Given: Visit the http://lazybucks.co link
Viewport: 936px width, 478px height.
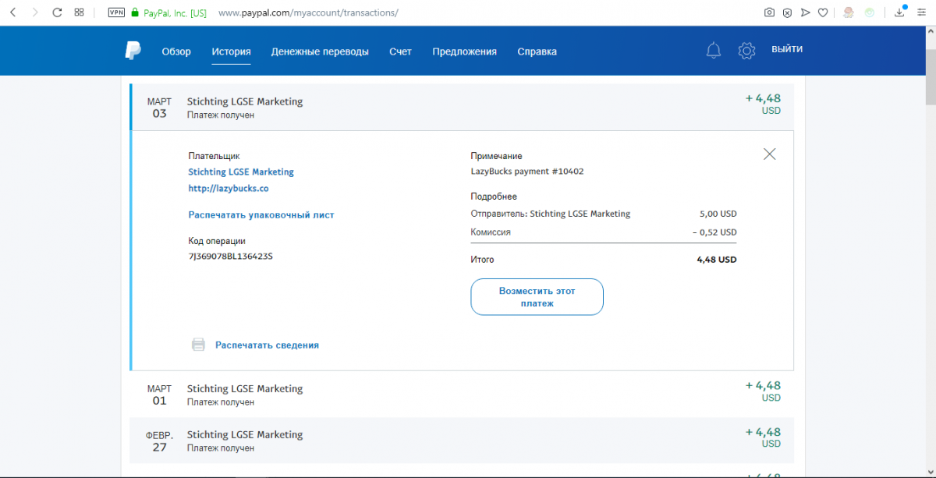Looking at the screenshot, I should pyautogui.click(x=229, y=189).
